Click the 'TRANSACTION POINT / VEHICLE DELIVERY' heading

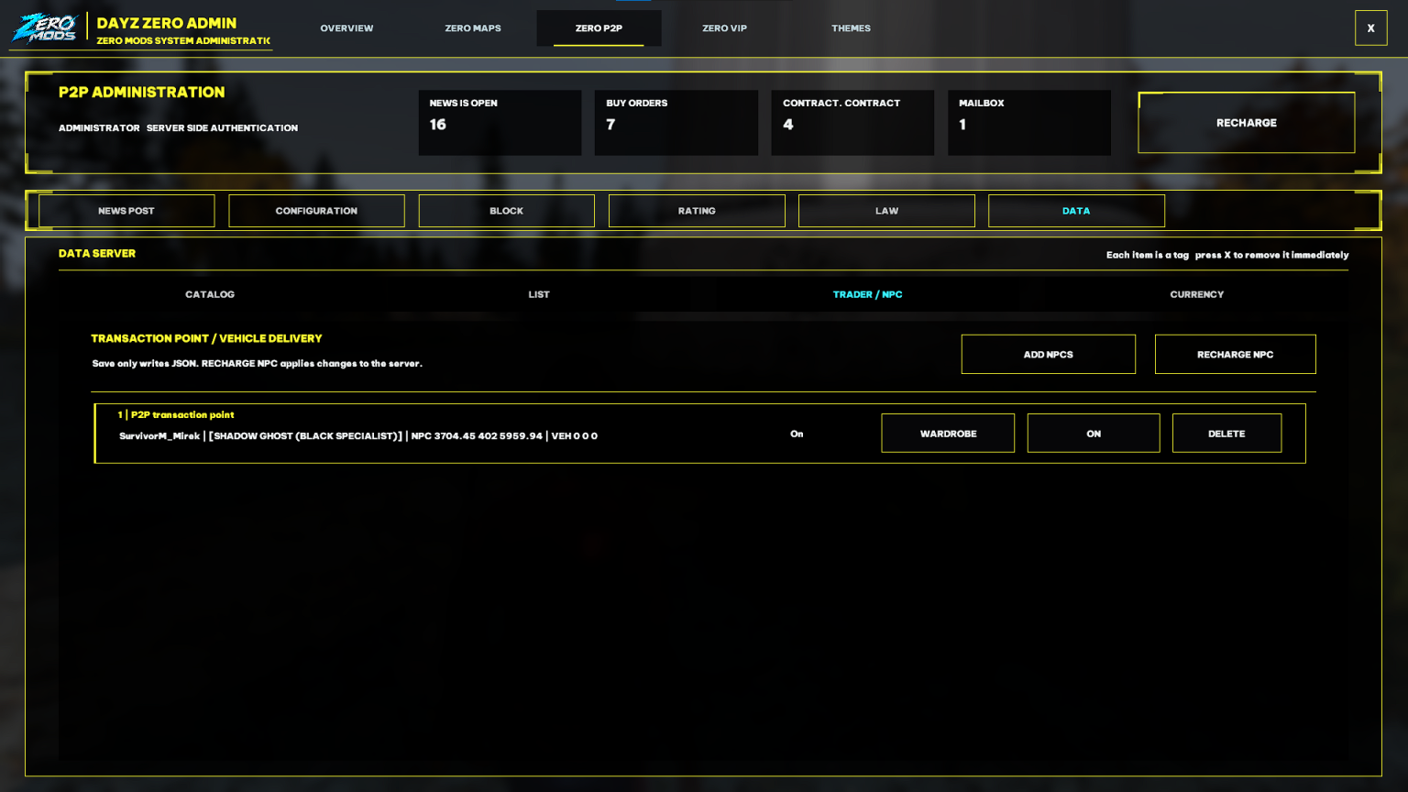[x=206, y=338]
